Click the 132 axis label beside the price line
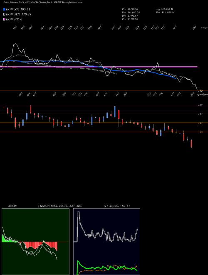Viewport: 208px width, 275px height. tap(201, 91)
